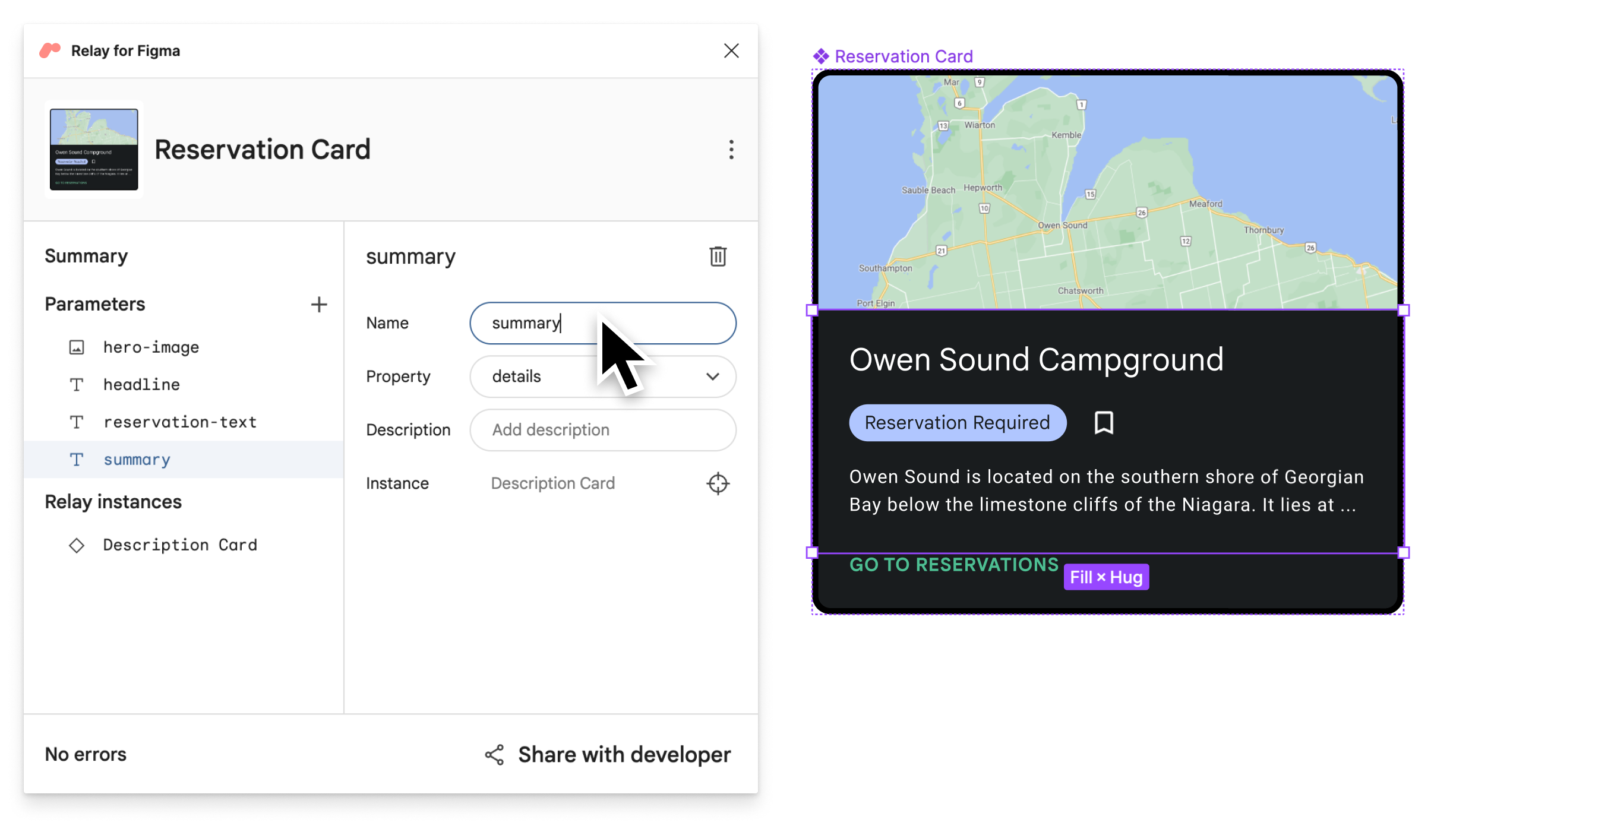Select the summary parameter in list
The image size is (1611, 829).
pos(137,459)
